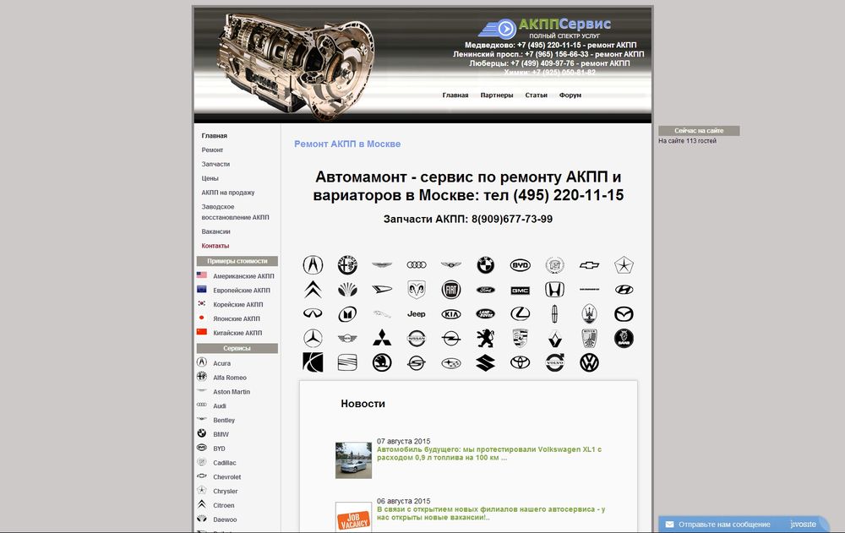Open the Партнеры item in the top menu
845x533 pixels.
click(497, 95)
